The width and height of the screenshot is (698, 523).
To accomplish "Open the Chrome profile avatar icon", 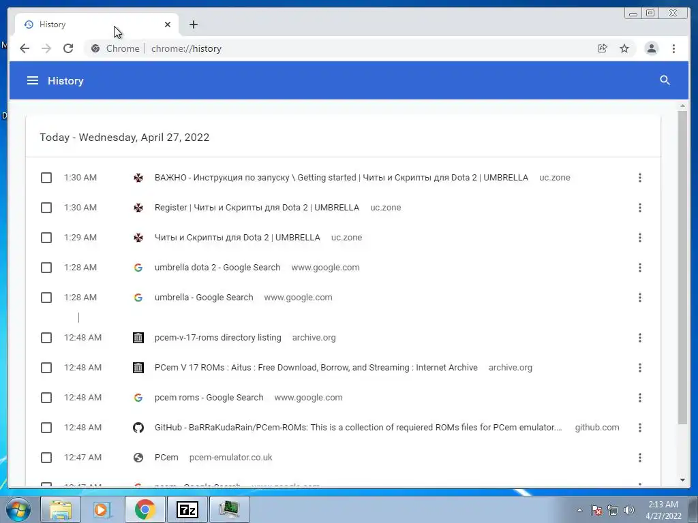I will pyautogui.click(x=651, y=48).
